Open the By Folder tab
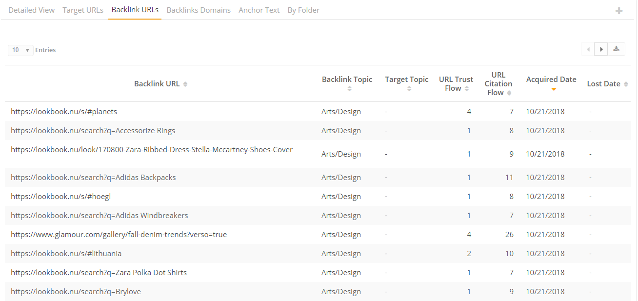The image size is (638, 301). coord(303,10)
